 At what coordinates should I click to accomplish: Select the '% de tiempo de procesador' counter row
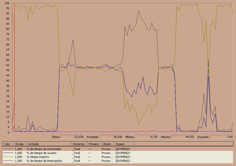(118, 149)
